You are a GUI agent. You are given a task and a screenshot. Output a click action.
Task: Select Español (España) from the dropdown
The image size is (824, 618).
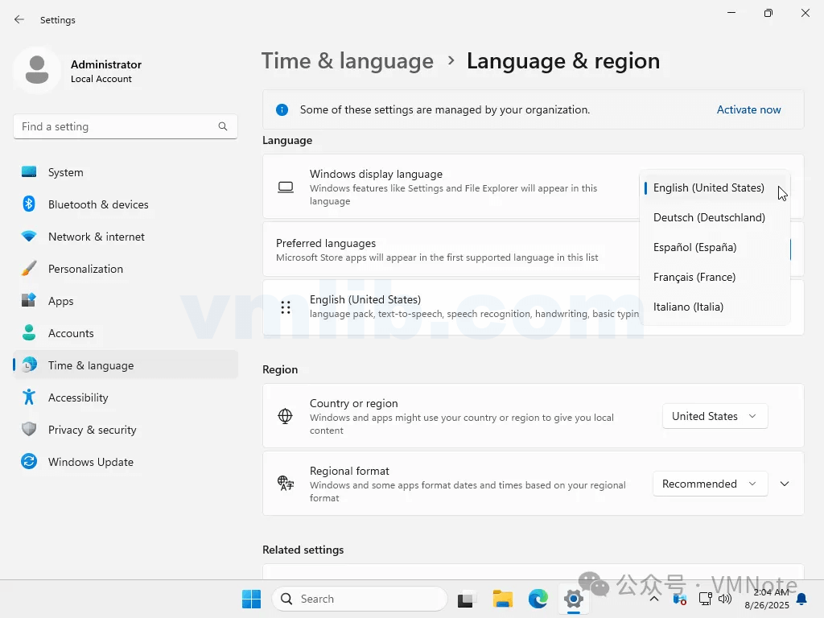click(694, 247)
